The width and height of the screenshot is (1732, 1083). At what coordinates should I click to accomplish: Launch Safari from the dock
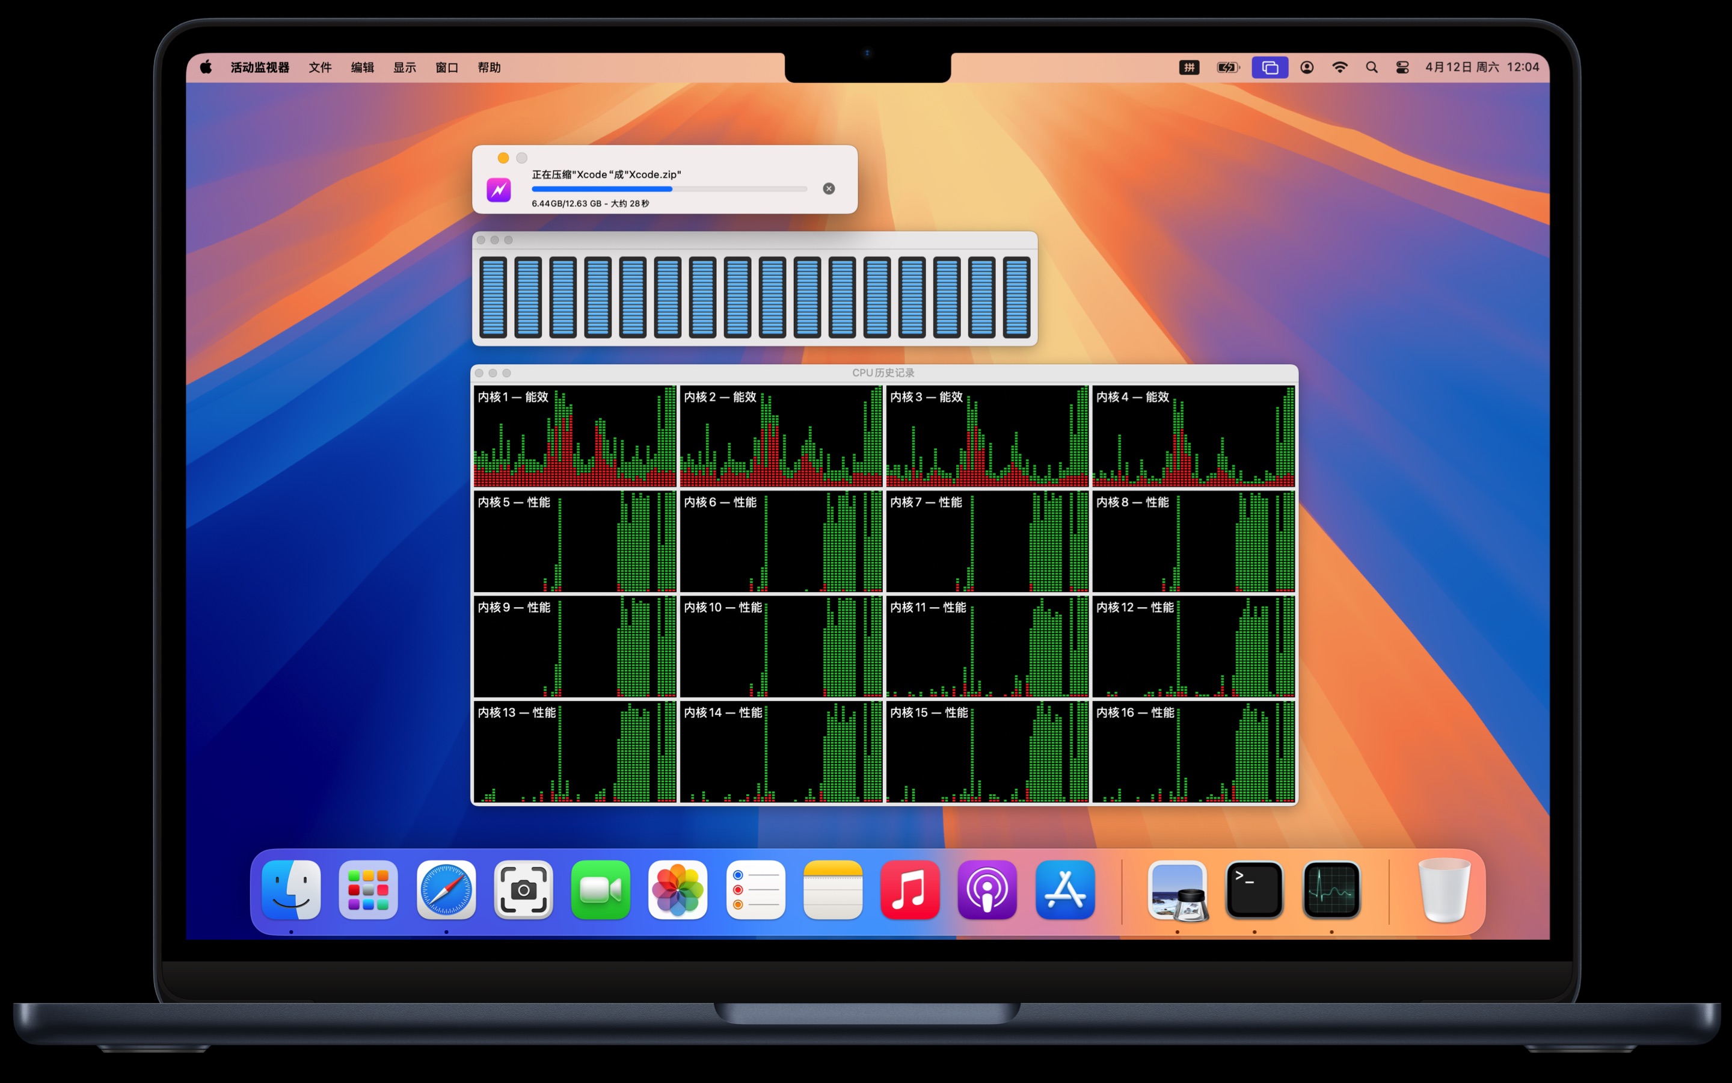point(446,890)
